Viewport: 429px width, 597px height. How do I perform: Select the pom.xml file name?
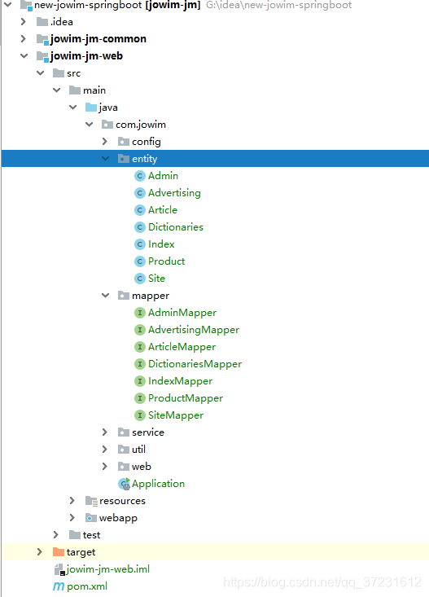click(x=87, y=586)
